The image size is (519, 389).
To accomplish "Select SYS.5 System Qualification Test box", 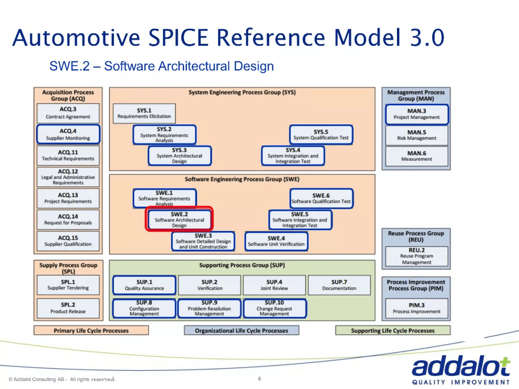I will (321, 134).
